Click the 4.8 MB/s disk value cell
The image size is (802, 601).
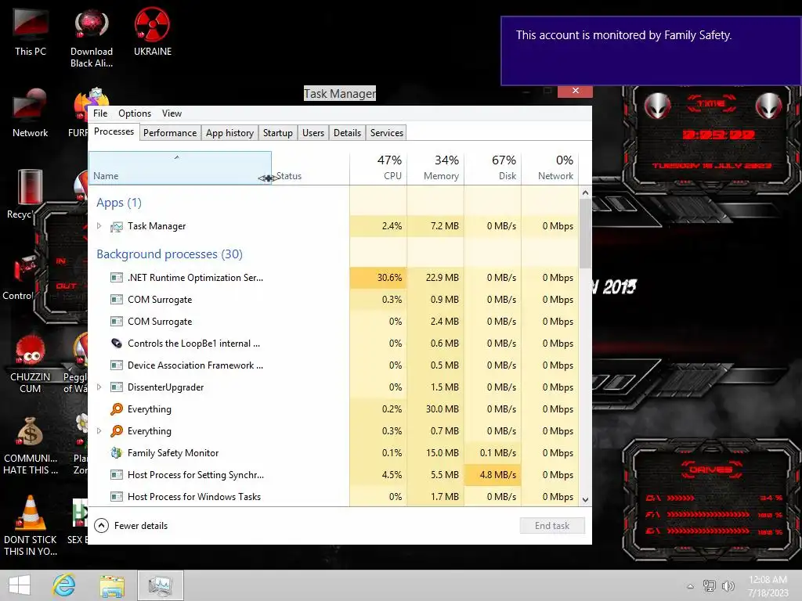click(493, 475)
